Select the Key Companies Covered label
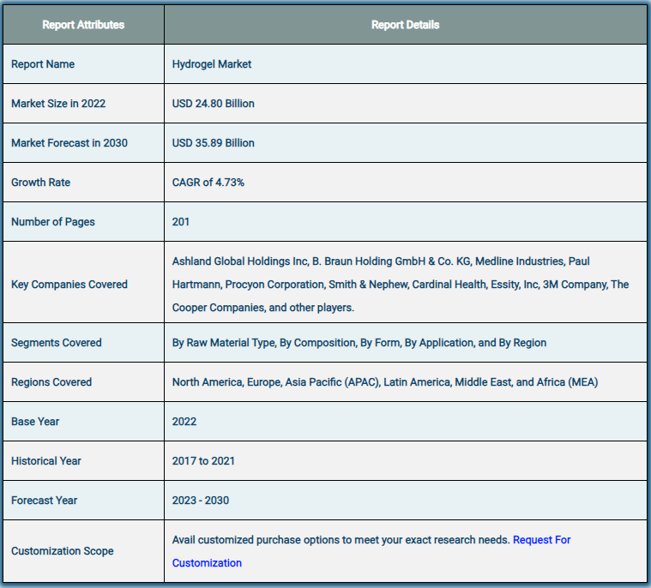The height and width of the screenshot is (588, 651). pyautogui.click(x=69, y=285)
